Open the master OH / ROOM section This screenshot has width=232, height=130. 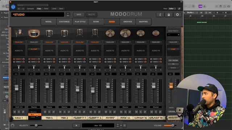(173, 60)
